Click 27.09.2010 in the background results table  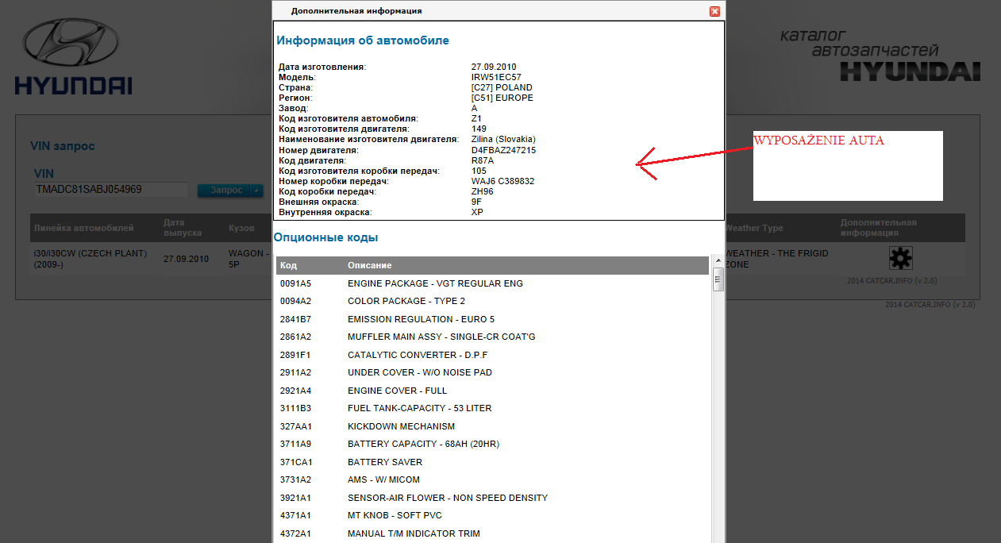pos(186,259)
